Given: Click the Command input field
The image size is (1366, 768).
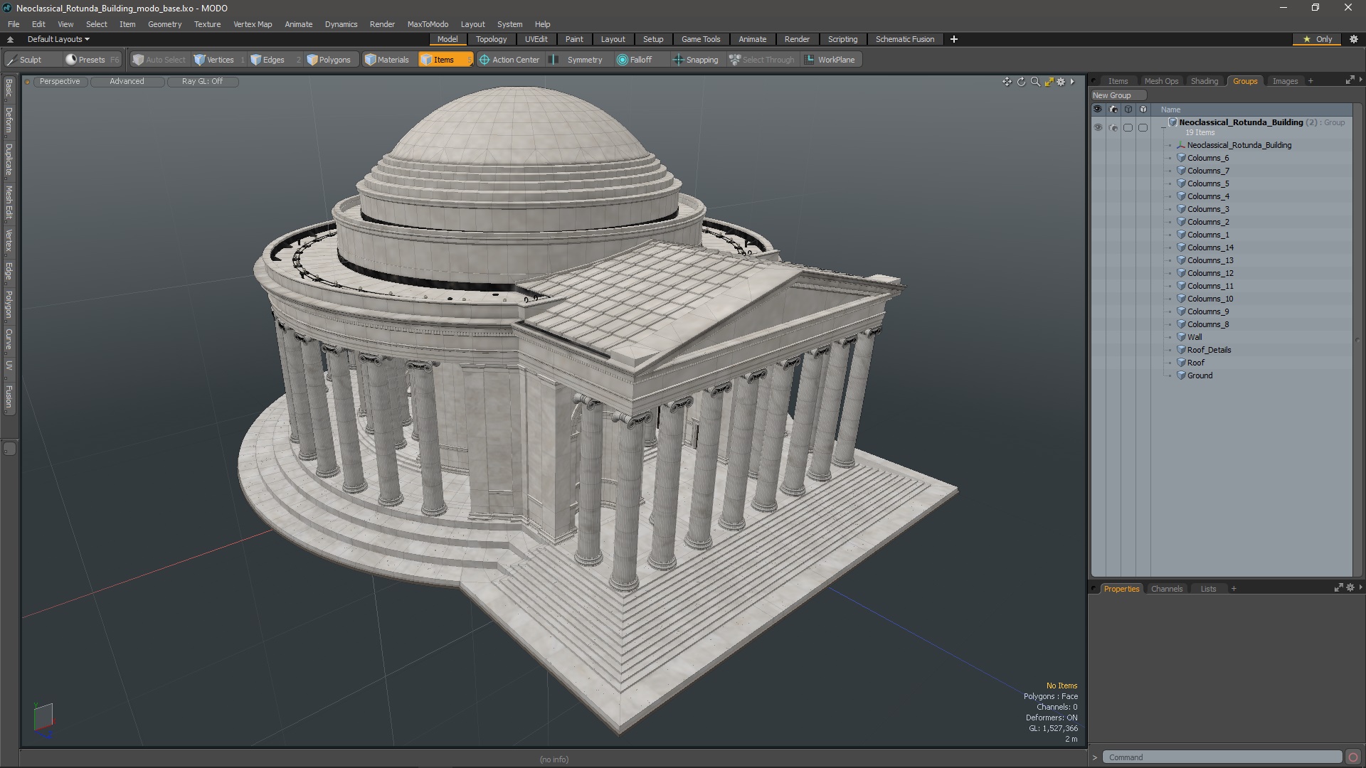Looking at the screenshot, I should point(1222,757).
